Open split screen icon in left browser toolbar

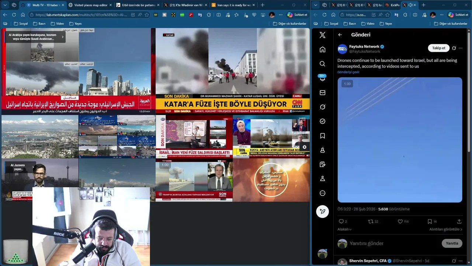pyautogui.click(x=219, y=15)
